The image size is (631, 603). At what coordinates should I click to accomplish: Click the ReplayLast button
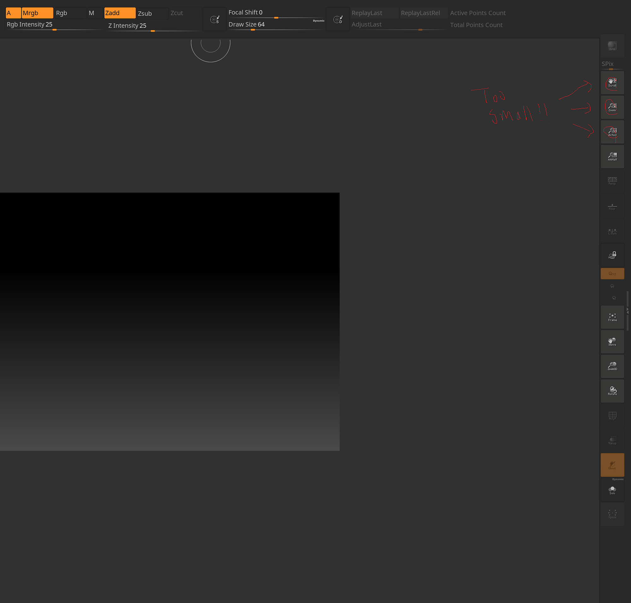[x=374, y=13]
